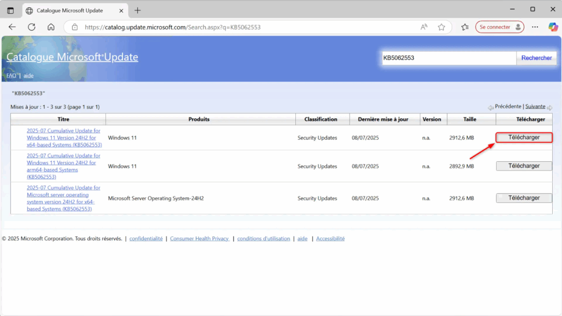Minimize the browser window
562x316 pixels.
tap(513, 9)
